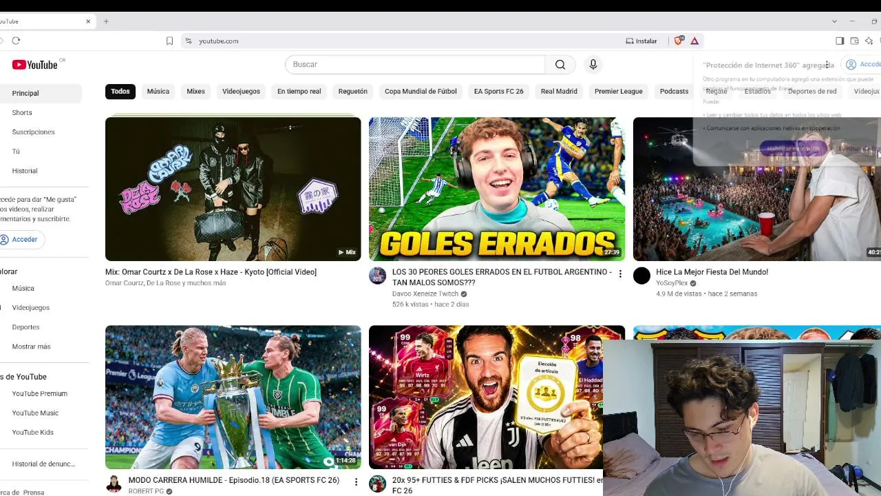The image size is (881, 496).
Task: Select the Todos filter chip
Action: coord(120,91)
